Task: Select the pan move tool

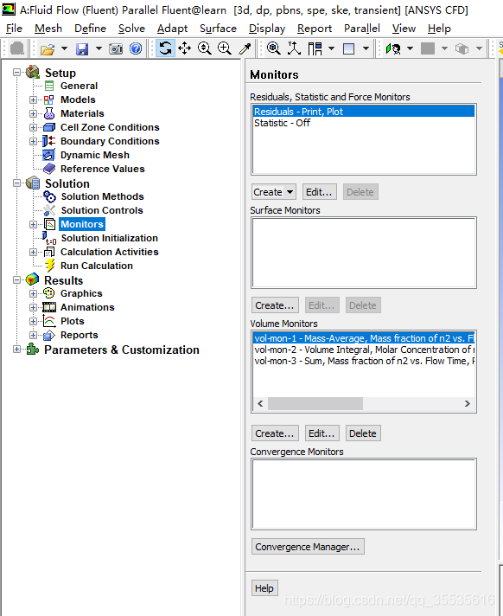Action: point(184,48)
